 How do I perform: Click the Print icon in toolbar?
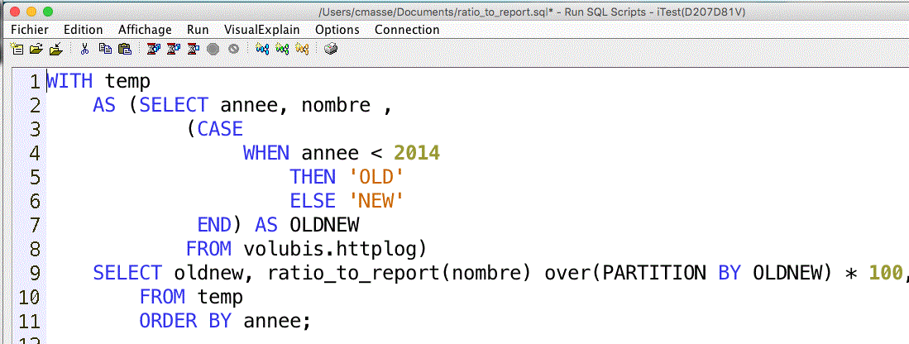(x=331, y=49)
